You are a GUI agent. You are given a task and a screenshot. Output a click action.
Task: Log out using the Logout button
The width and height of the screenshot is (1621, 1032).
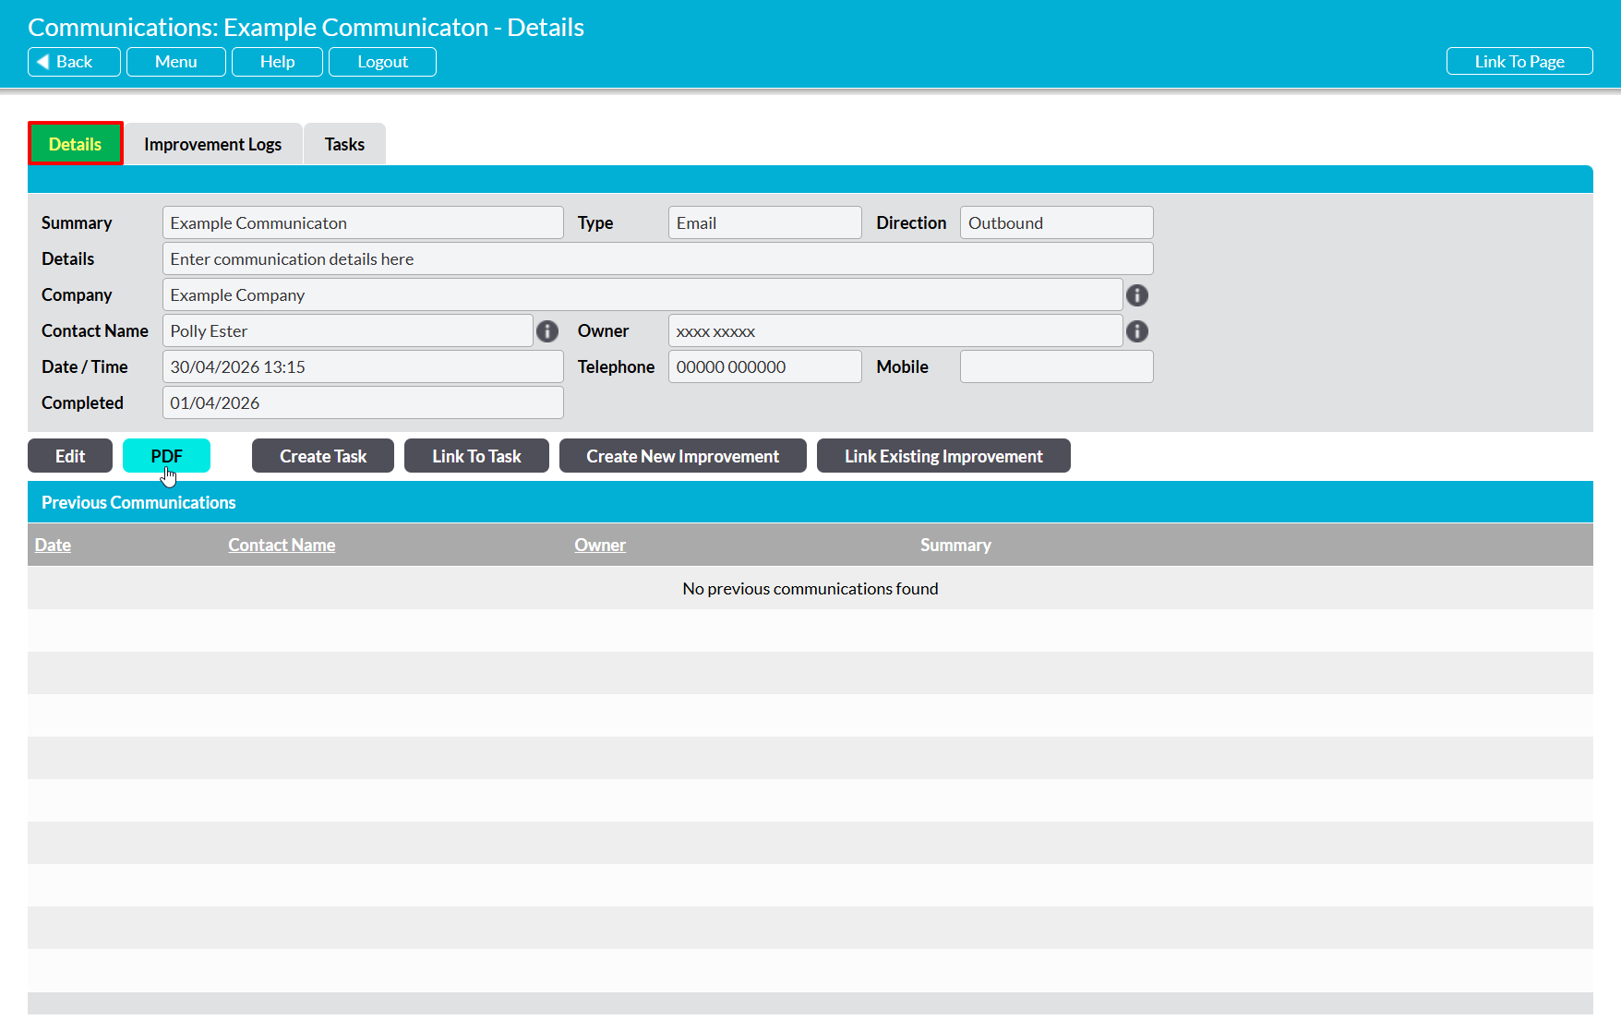click(382, 62)
